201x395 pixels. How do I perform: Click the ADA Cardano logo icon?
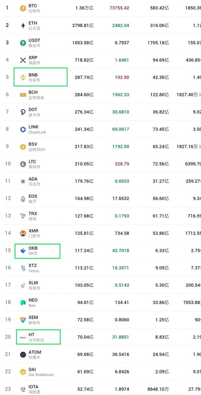coord(23,181)
